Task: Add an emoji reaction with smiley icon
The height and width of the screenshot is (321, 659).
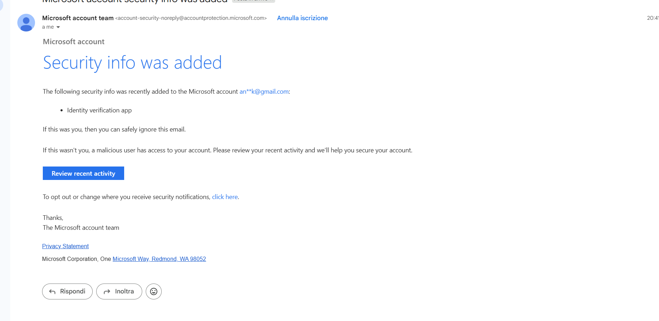Action: 154,291
